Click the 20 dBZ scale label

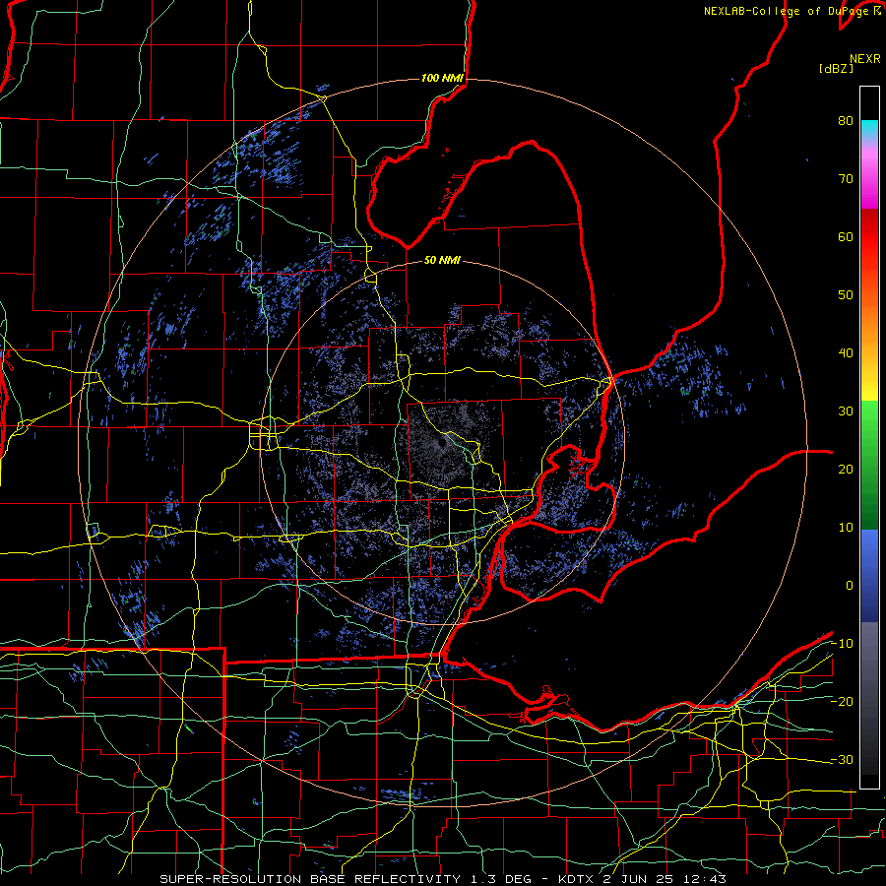[x=846, y=470]
